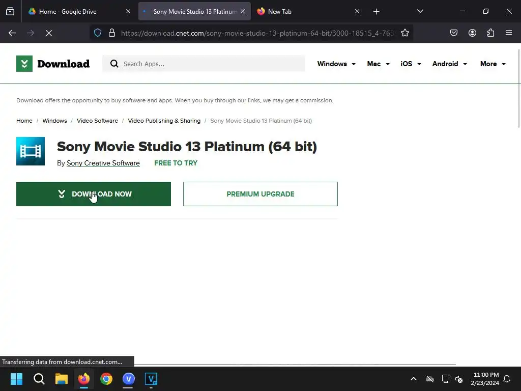
Task: Open a new browser tab
Action: pos(376,12)
